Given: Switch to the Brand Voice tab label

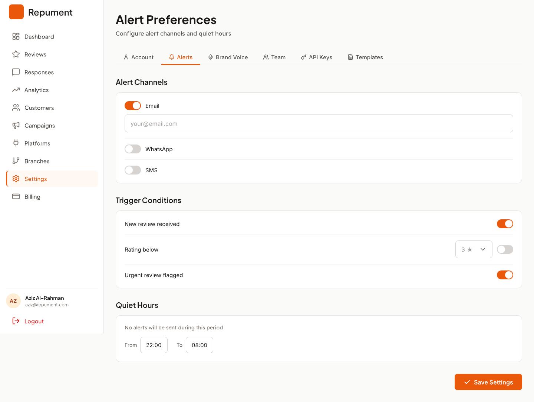Looking at the screenshot, I should point(232,57).
